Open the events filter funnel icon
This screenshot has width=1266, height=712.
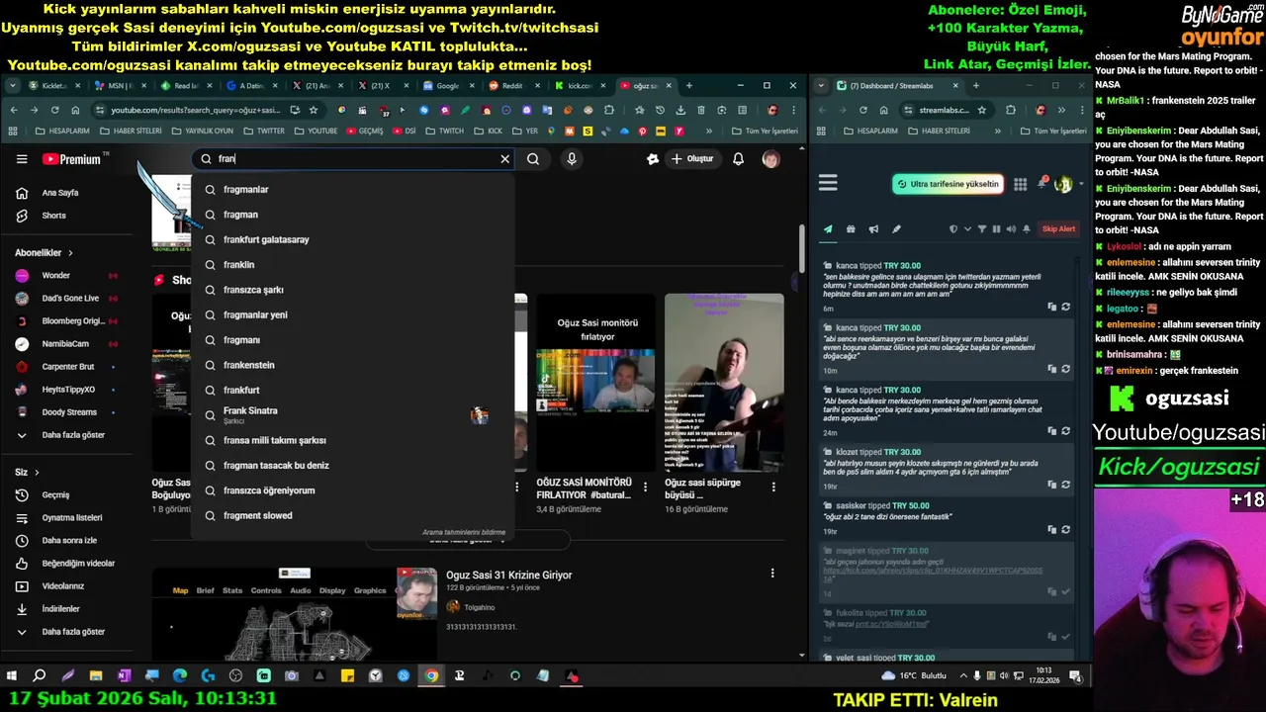pyautogui.click(x=982, y=229)
